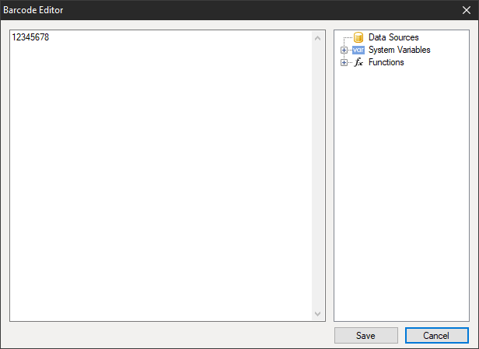
Task: Expand the Functions tree node
Action: 344,62
